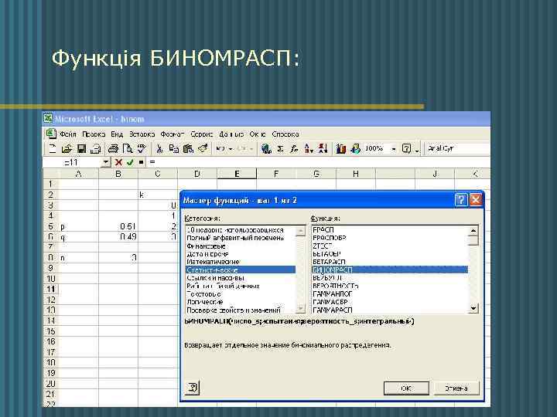Select column E header
Screen dimensions: 557x417
pos(237,174)
